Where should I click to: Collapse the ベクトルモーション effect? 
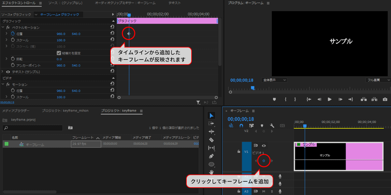(x=3, y=27)
